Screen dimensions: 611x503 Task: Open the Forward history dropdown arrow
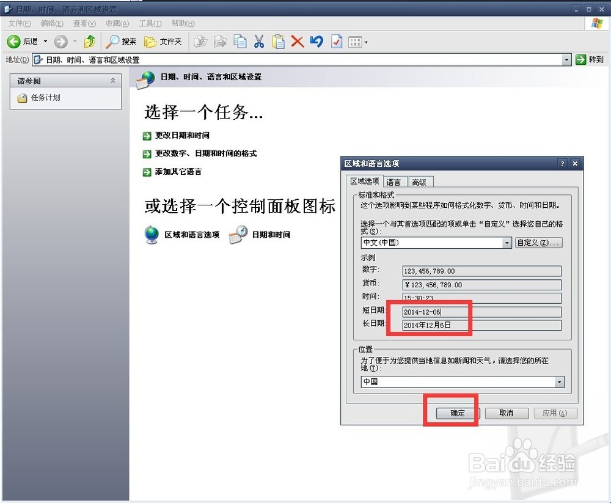tap(75, 42)
